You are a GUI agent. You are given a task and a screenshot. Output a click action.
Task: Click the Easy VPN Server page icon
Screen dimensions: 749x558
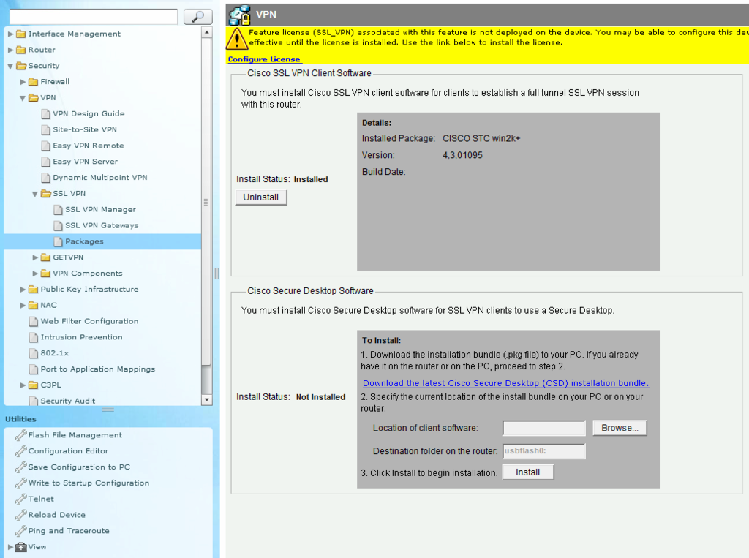tap(46, 162)
